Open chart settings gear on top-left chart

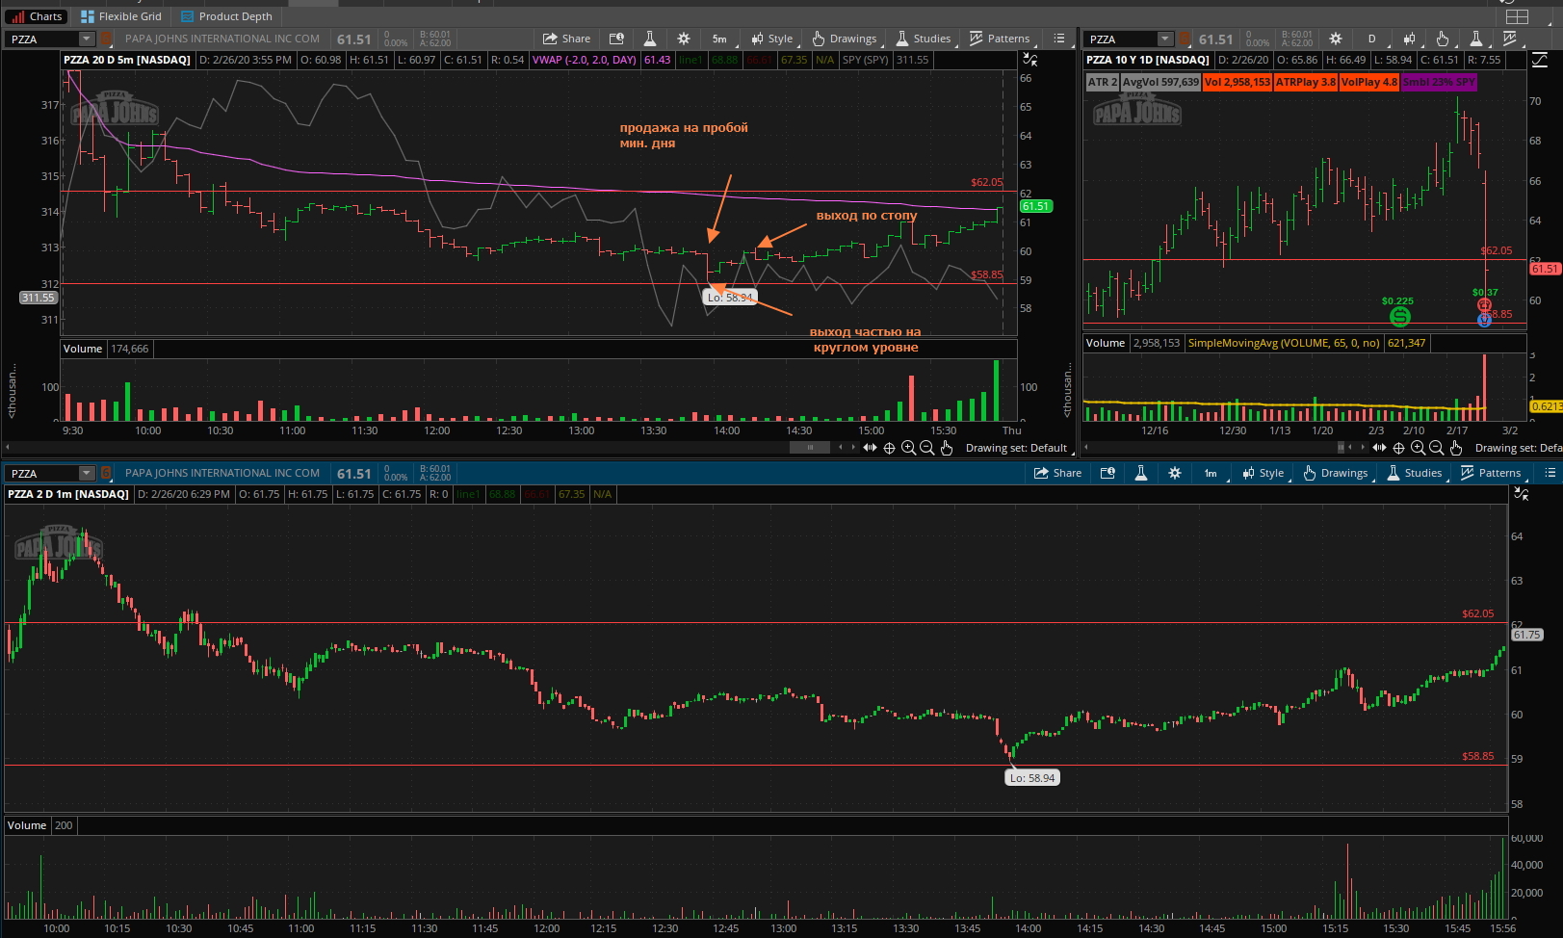tap(684, 39)
